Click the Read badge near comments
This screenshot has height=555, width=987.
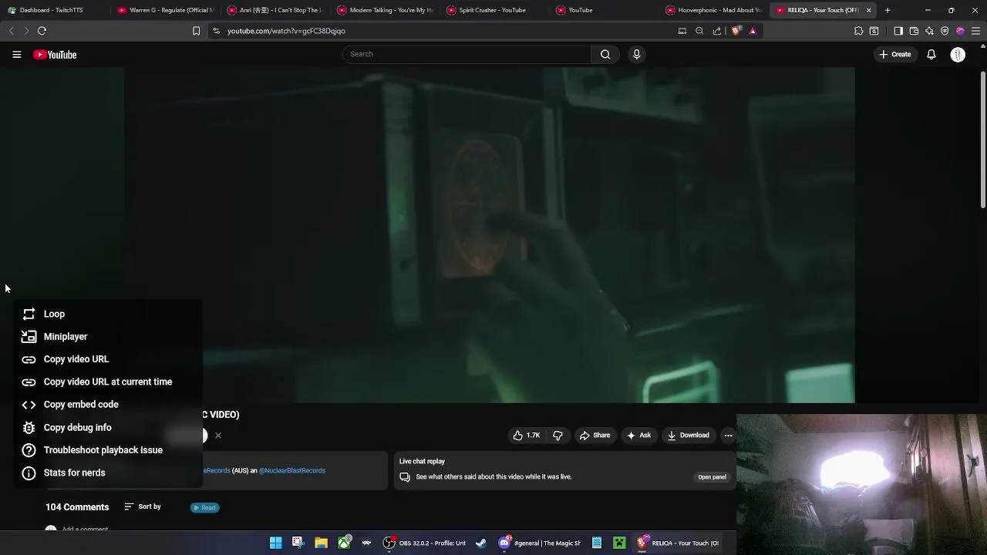tap(205, 507)
